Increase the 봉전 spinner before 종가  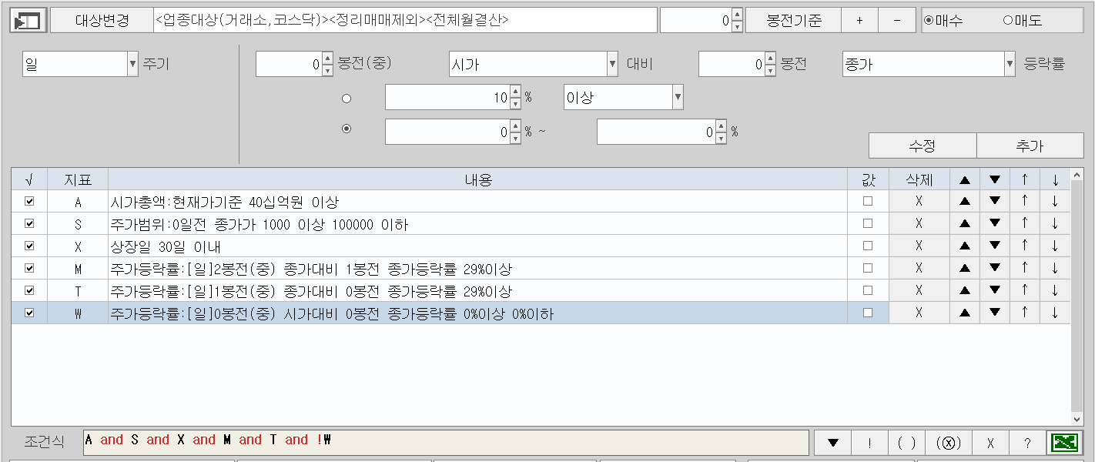tap(770, 59)
